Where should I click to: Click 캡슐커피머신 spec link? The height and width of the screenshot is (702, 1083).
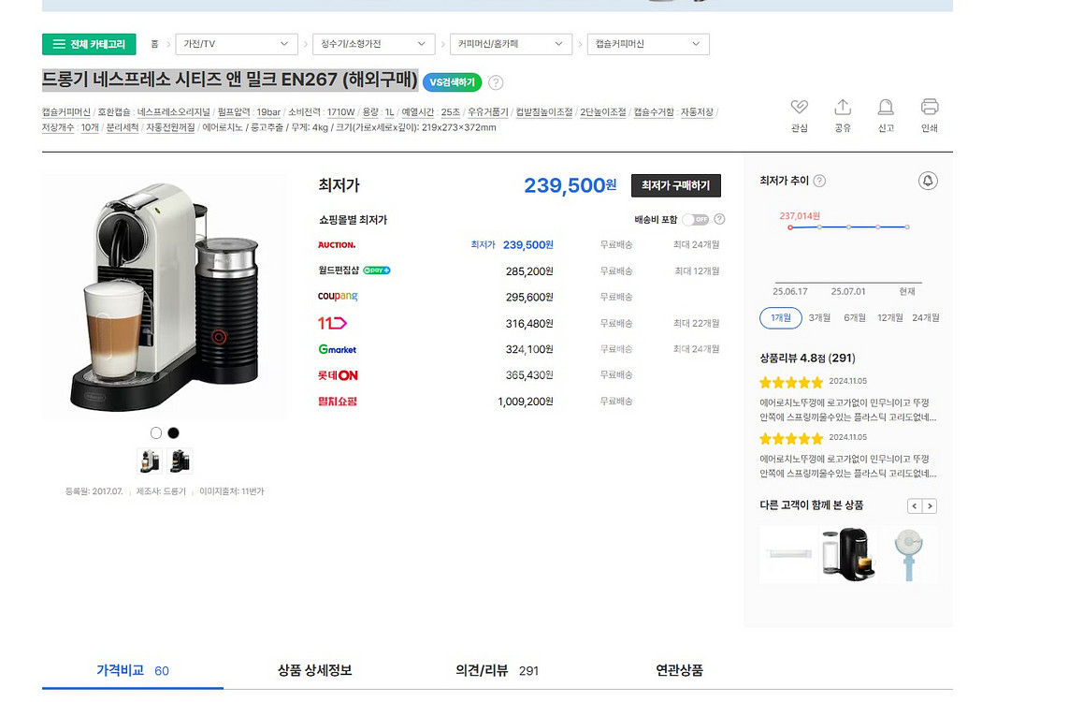(66, 112)
